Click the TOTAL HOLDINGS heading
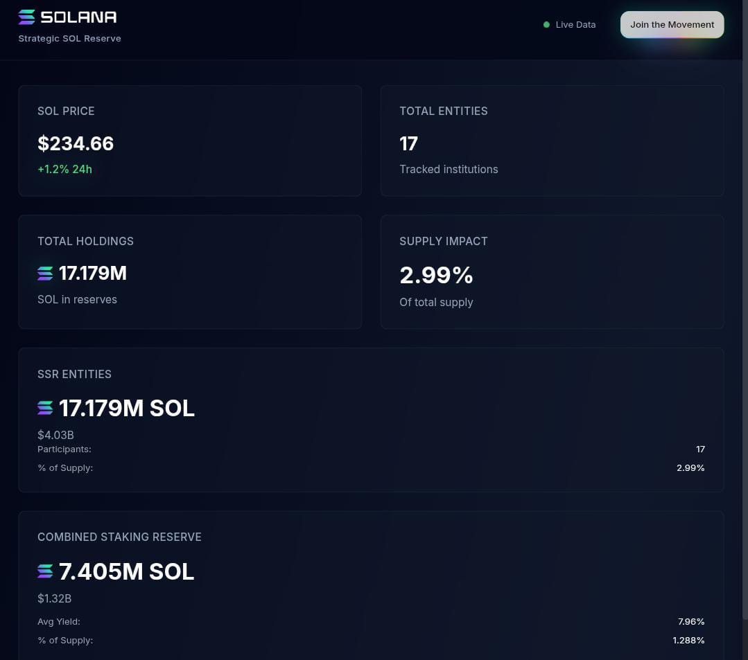Viewport: 748px width, 660px height. click(85, 241)
